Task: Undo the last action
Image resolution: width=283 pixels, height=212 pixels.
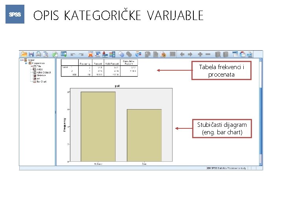Action: (x=73, y=55)
